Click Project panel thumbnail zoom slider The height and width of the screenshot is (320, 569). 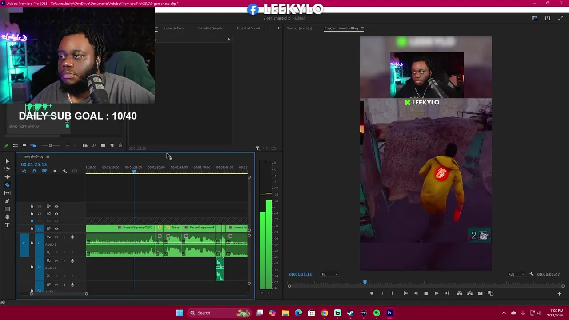click(x=50, y=145)
